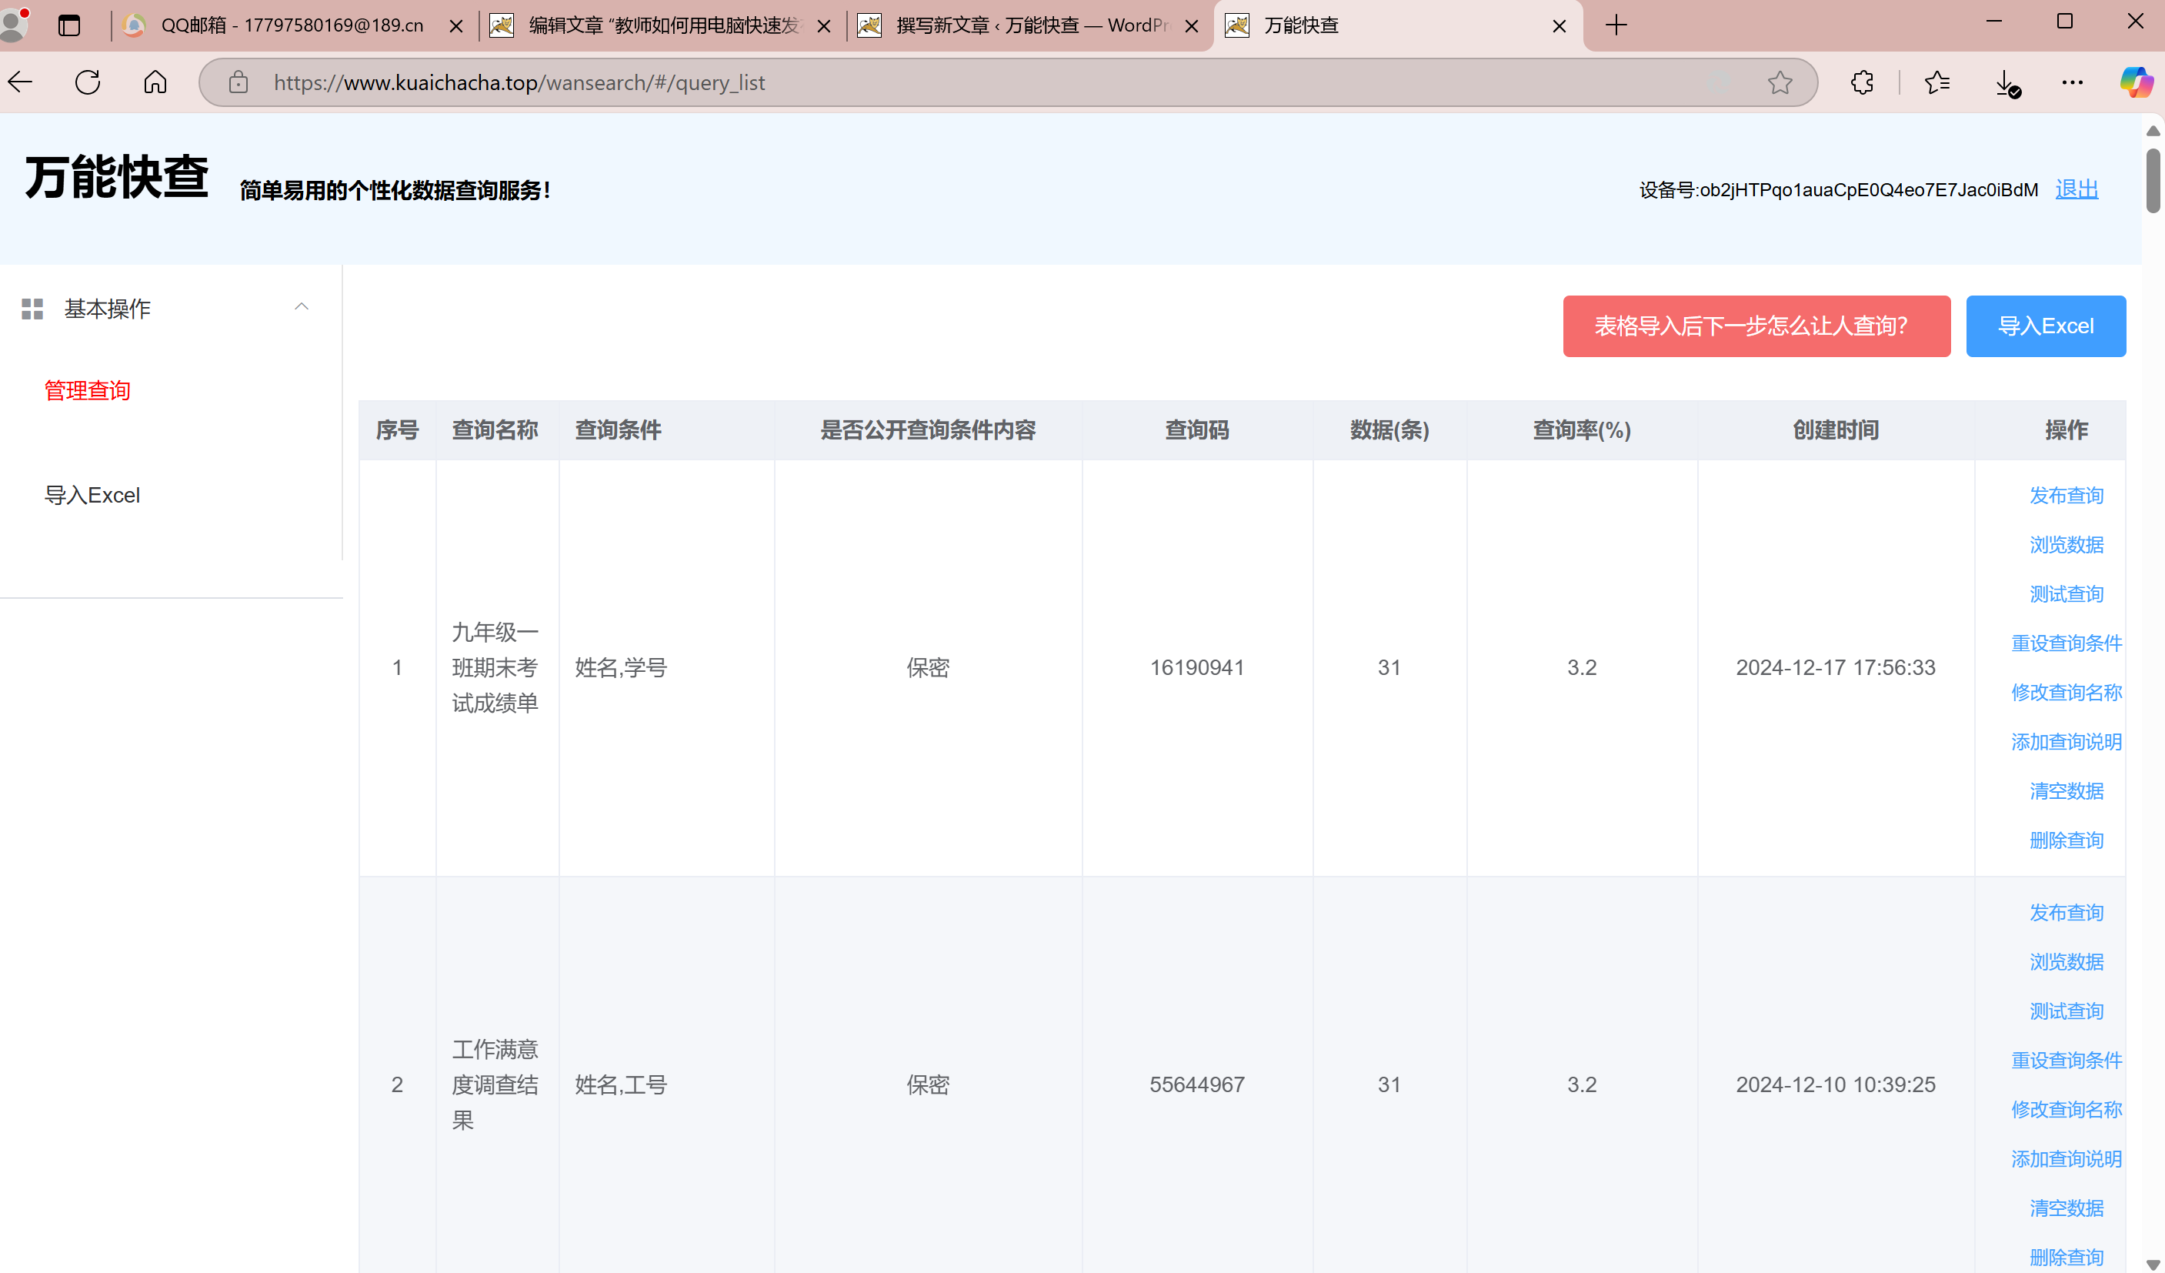Open the browser extensions icon
This screenshot has width=2165, height=1273.
[x=1862, y=82]
